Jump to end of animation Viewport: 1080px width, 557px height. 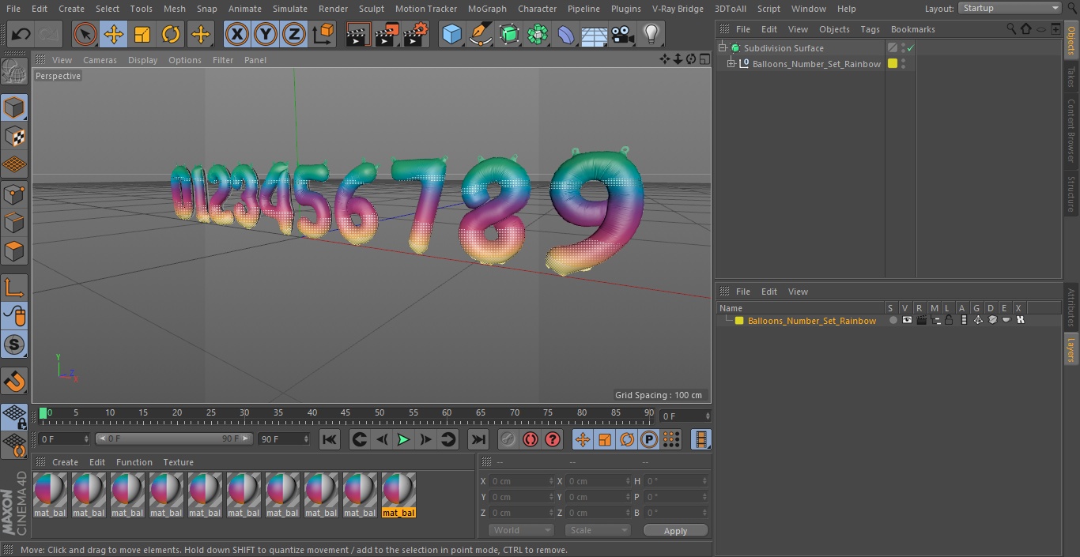tap(478, 439)
